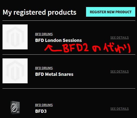Image resolution: width=137 pixels, height=118 pixels.
Task: Select the BFD3 product title
Action: coord(41,111)
